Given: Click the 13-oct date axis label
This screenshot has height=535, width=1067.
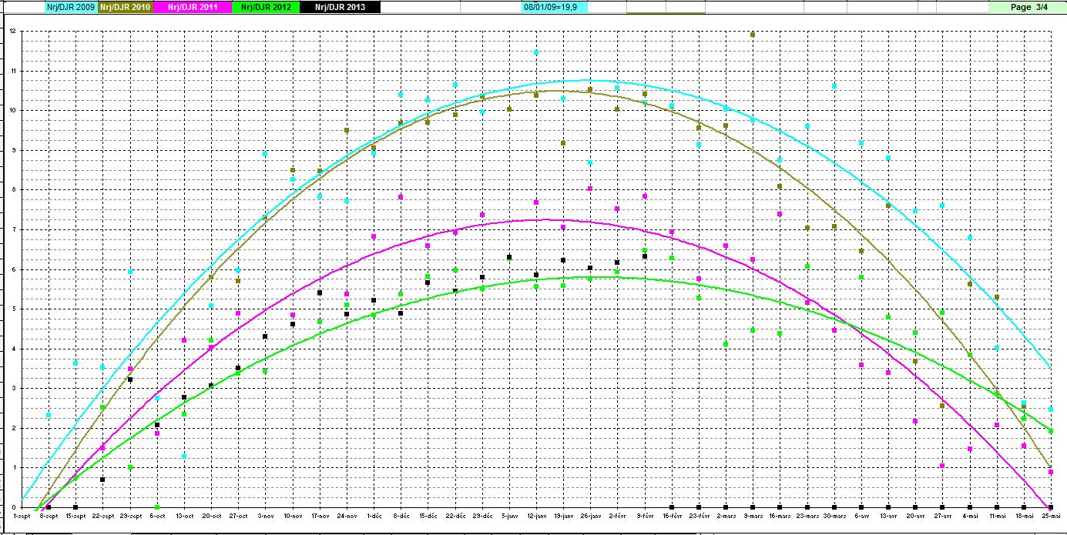Looking at the screenshot, I should (x=184, y=515).
